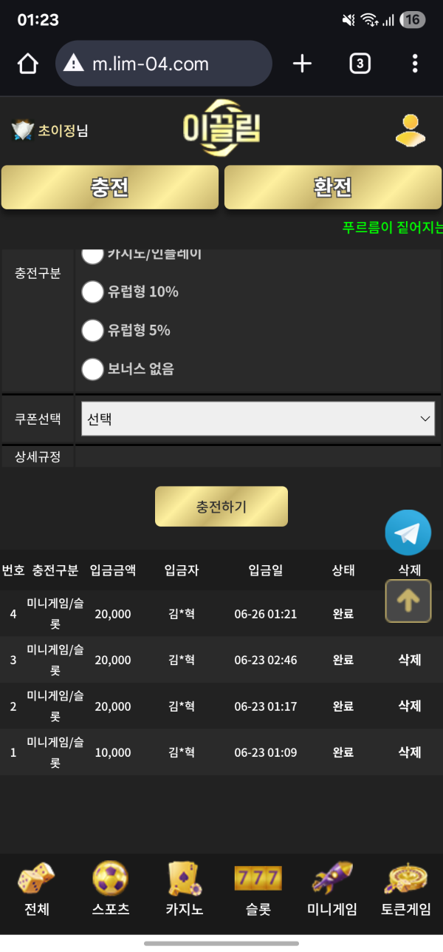Expand the 쿠폰선택 dropdown
This screenshot has width=443, height=952.
[257, 419]
